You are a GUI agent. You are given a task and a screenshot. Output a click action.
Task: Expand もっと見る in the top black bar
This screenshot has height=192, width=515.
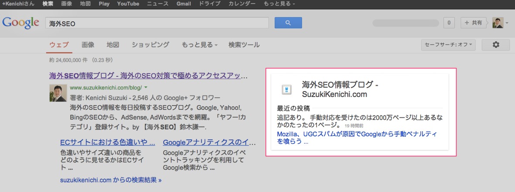coord(279,4)
